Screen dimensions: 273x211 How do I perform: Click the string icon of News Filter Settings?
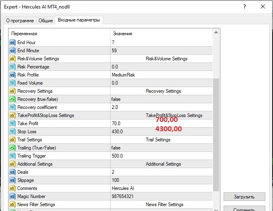pyautogui.click(x=13, y=205)
